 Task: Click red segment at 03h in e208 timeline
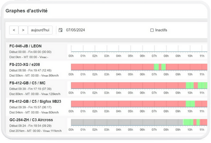(113, 67)
